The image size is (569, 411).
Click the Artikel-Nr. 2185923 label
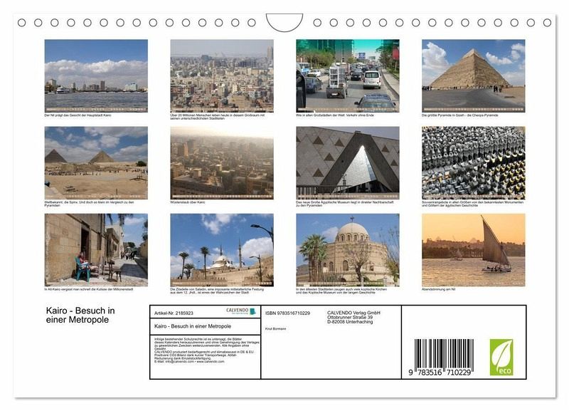(174, 313)
